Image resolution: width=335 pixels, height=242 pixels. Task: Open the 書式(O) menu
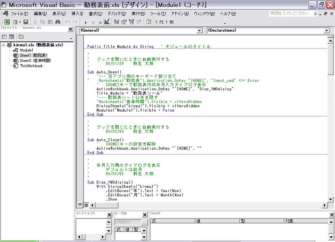coord(95,13)
